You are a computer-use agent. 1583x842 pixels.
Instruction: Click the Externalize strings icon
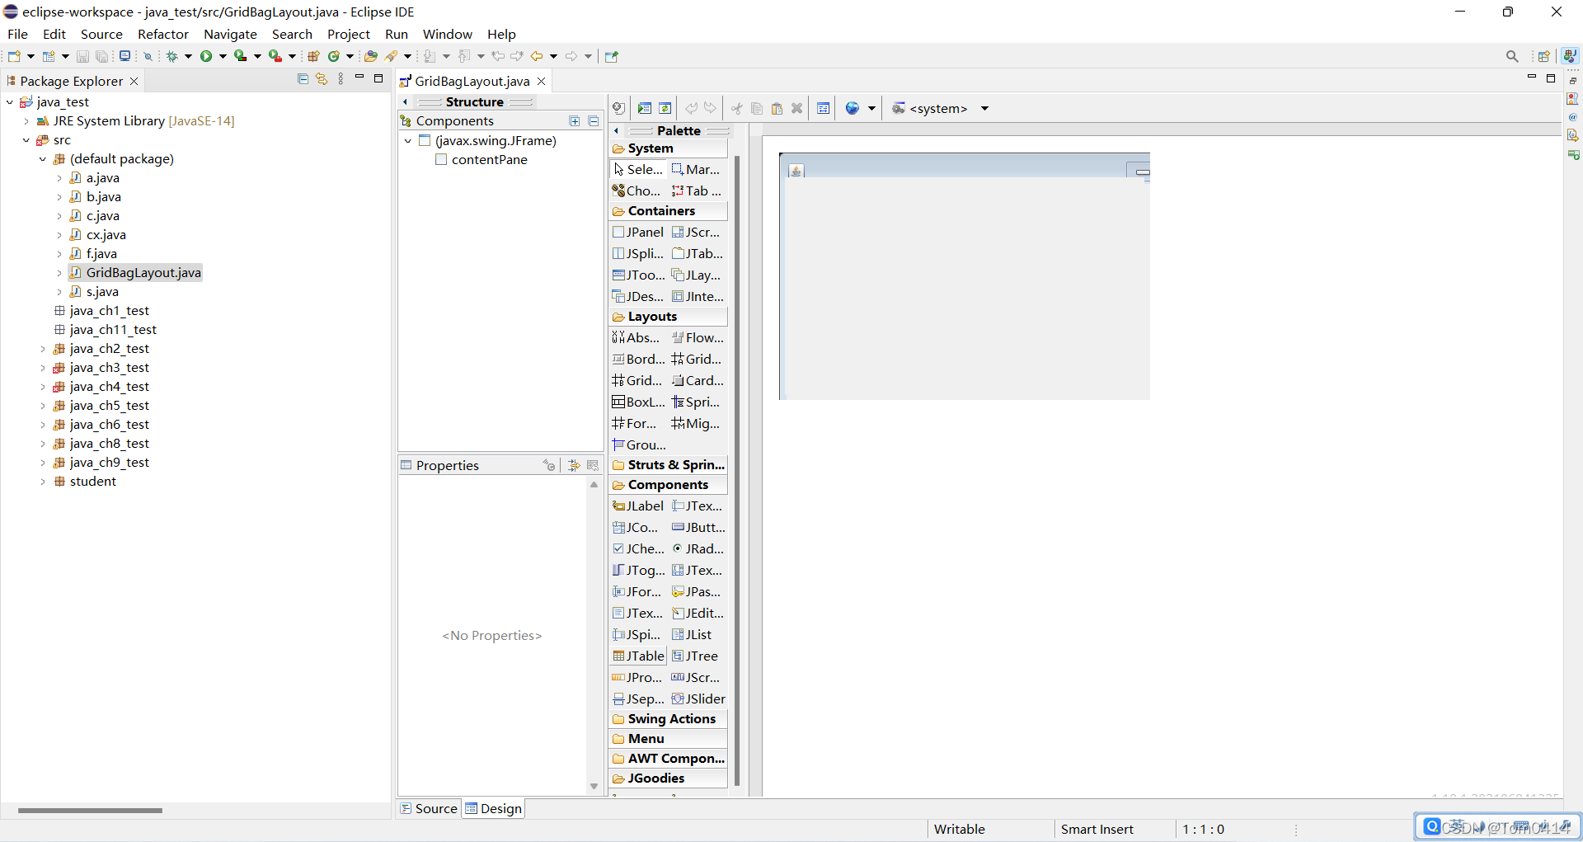823,108
